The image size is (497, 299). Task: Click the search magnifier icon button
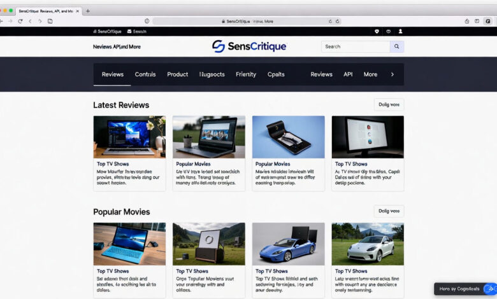click(397, 46)
